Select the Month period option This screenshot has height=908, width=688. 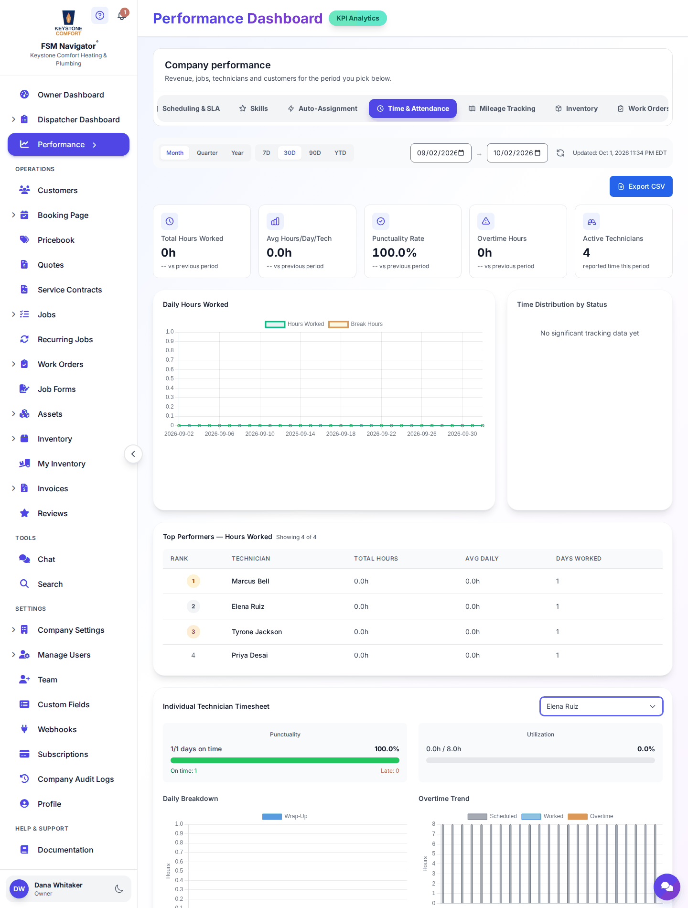click(175, 153)
